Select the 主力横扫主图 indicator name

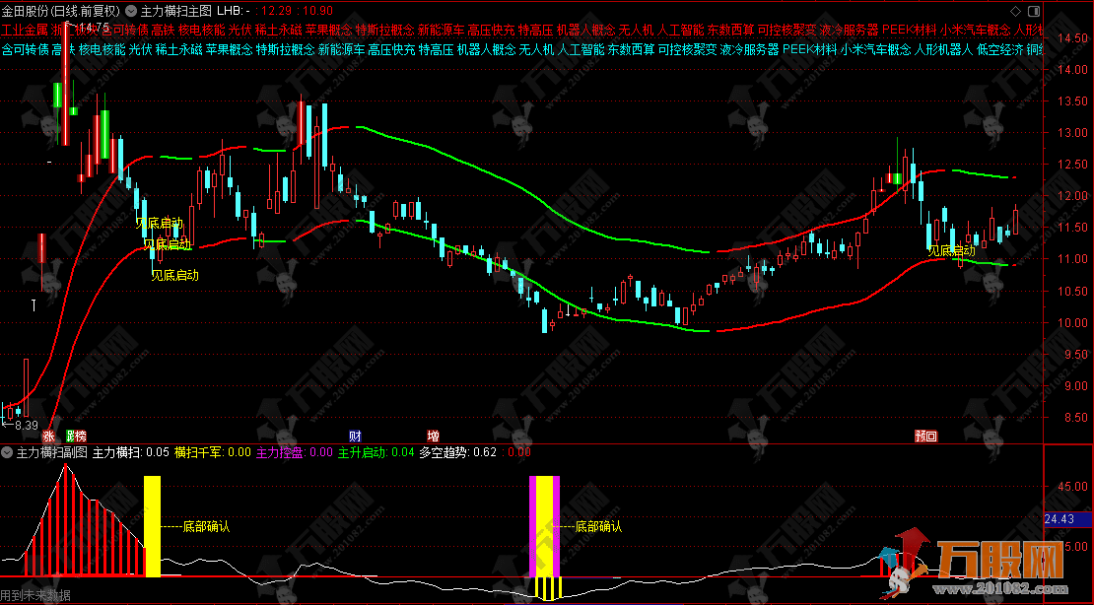pos(175,11)
